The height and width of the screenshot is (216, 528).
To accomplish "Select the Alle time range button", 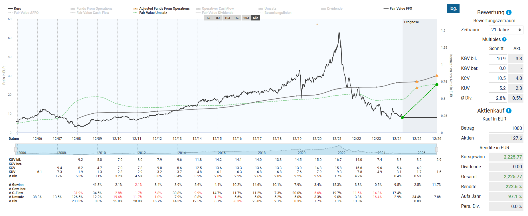I will click(255, 18).
